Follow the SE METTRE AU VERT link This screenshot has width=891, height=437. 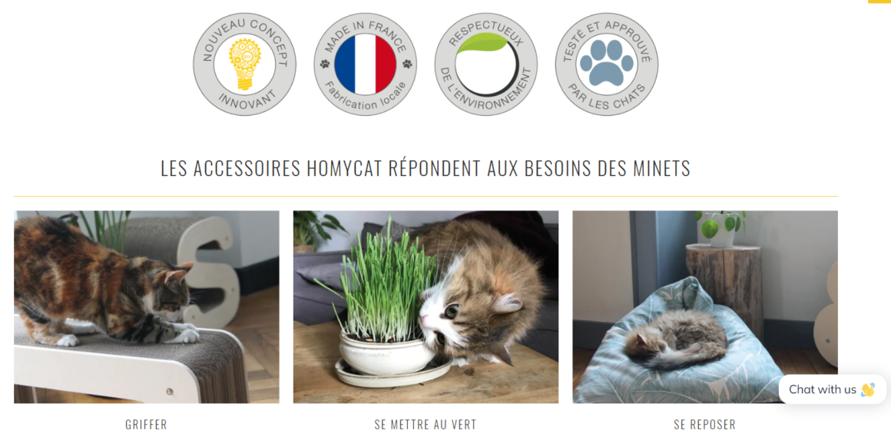pyautogui.click(x=426, y=425)
